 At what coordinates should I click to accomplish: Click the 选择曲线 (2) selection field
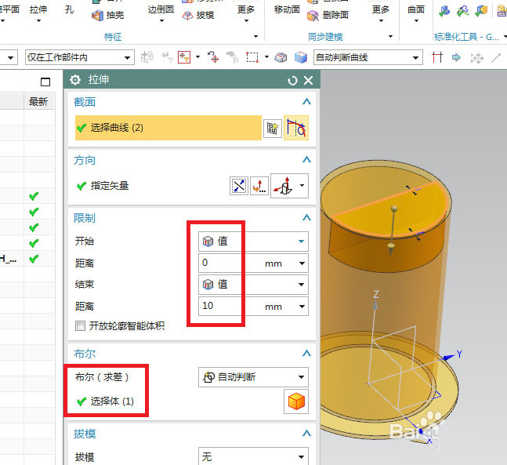(168, 128)
